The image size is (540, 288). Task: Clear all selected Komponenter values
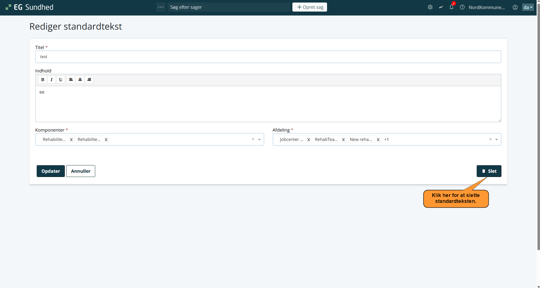pos(253,139)
